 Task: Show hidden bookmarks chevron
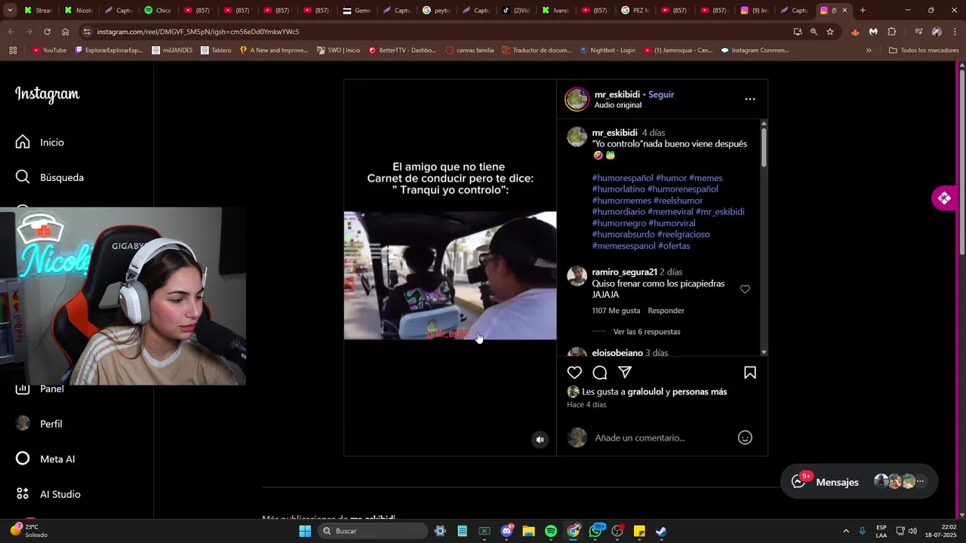click(x=869, y=51)
